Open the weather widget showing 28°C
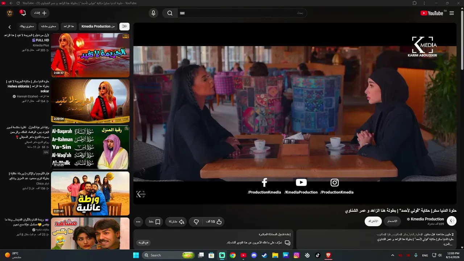 pyautogui.click(x=13, y=255)
